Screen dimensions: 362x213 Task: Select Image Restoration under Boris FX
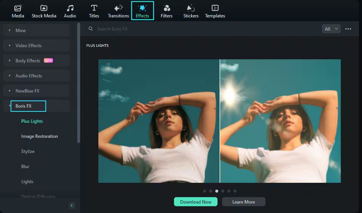(39, 136)
